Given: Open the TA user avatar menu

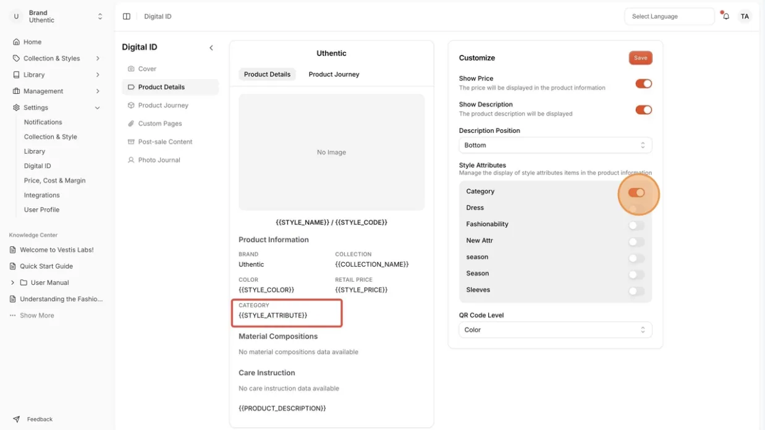Looking at the screenshot, I should (745, 17).
